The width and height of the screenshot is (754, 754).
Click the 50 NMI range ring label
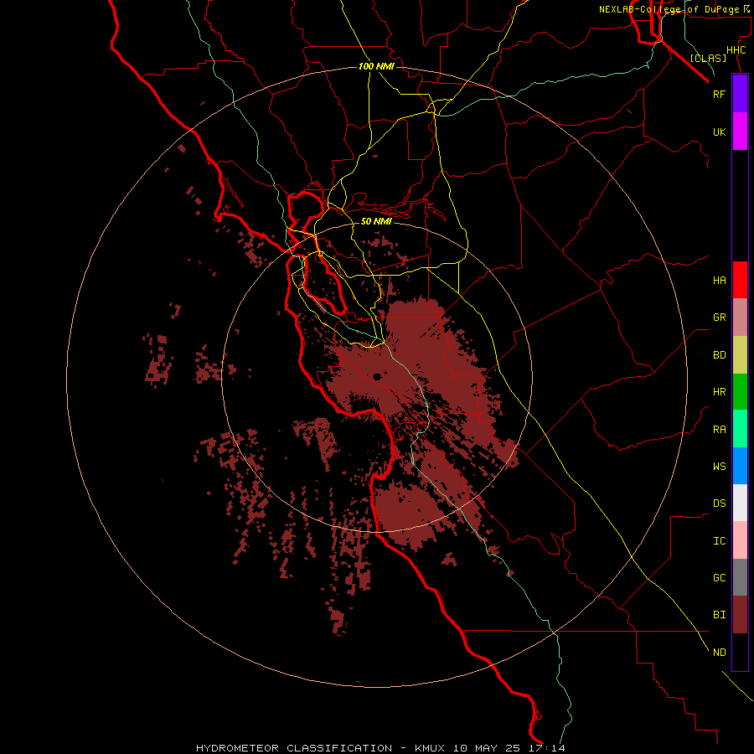point(376,221)
